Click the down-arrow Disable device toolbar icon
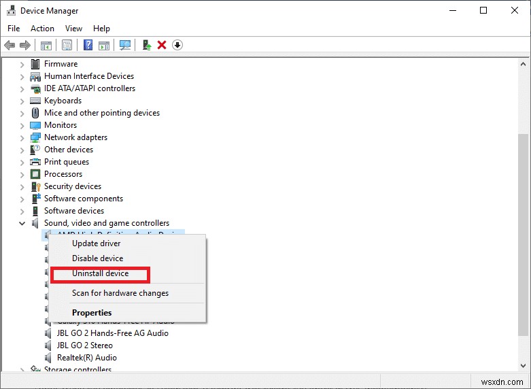 coord(177,45)
